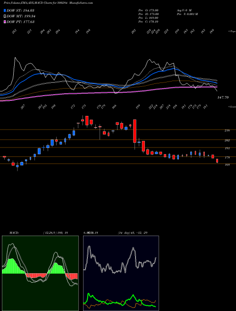The image size is (236, 311).
Task: Click the blue DOW ST legend swatch
Action: (x=5, y=10)
